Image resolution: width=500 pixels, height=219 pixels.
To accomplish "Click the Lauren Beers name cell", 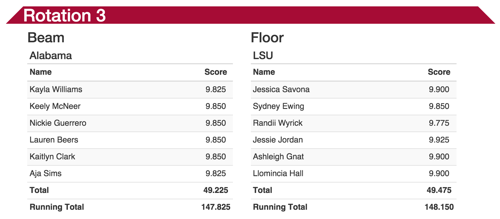I will [x=54, y=140].
